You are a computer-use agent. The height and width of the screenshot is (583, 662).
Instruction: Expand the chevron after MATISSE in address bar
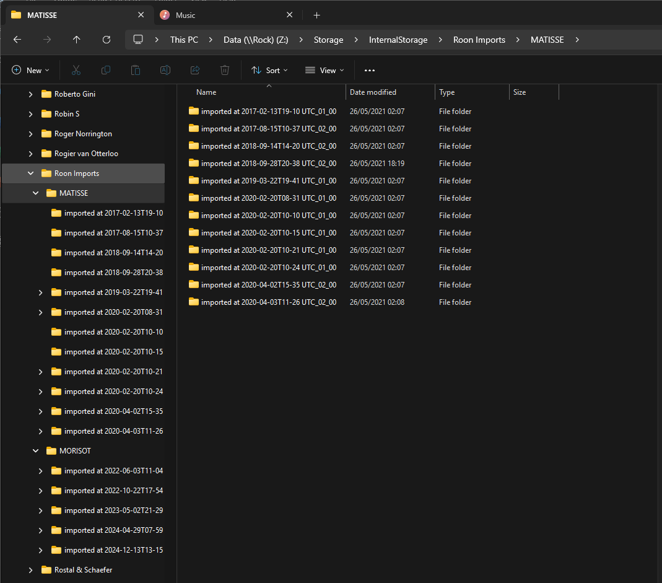[x=577, y=40]
